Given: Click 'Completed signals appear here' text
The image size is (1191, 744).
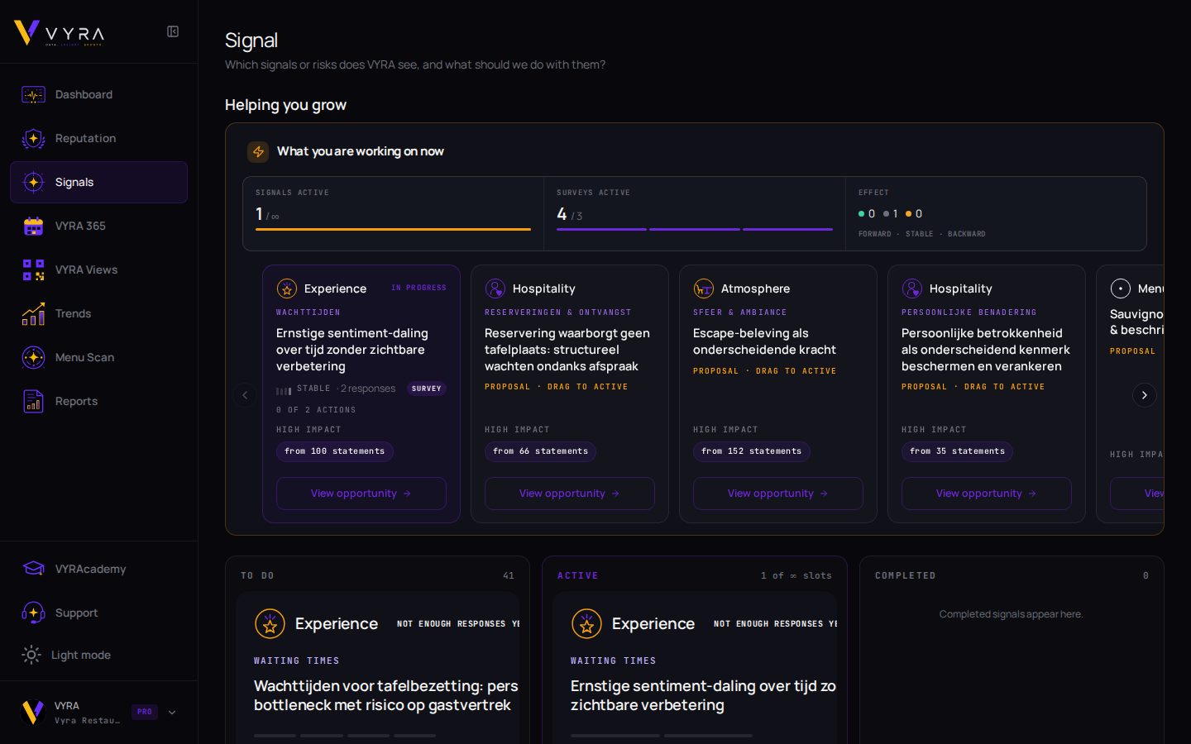Looking at the screenshot, I should tap(1011, 614).
